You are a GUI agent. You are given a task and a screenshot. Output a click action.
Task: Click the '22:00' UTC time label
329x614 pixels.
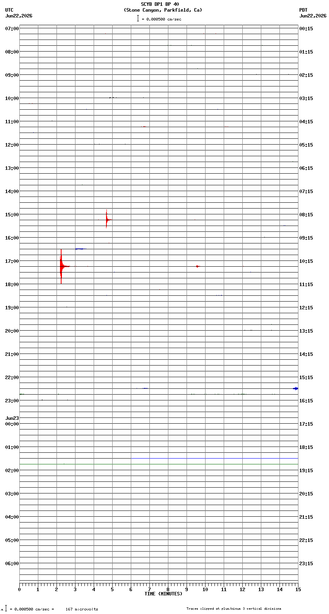pos(12,378)
